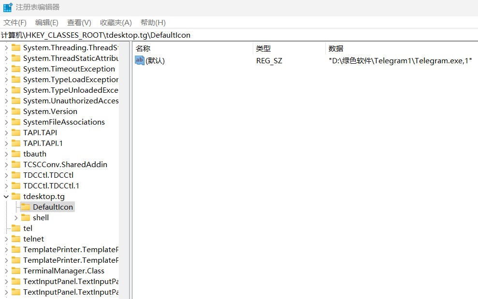Expand the tbauth key
The width and height of the screenshot is (478, 299).
click(x=6, y=154)
